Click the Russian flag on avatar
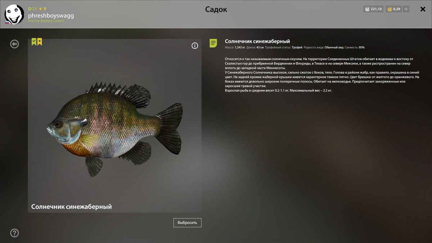The image size is (432, 243). click(7, 22)
